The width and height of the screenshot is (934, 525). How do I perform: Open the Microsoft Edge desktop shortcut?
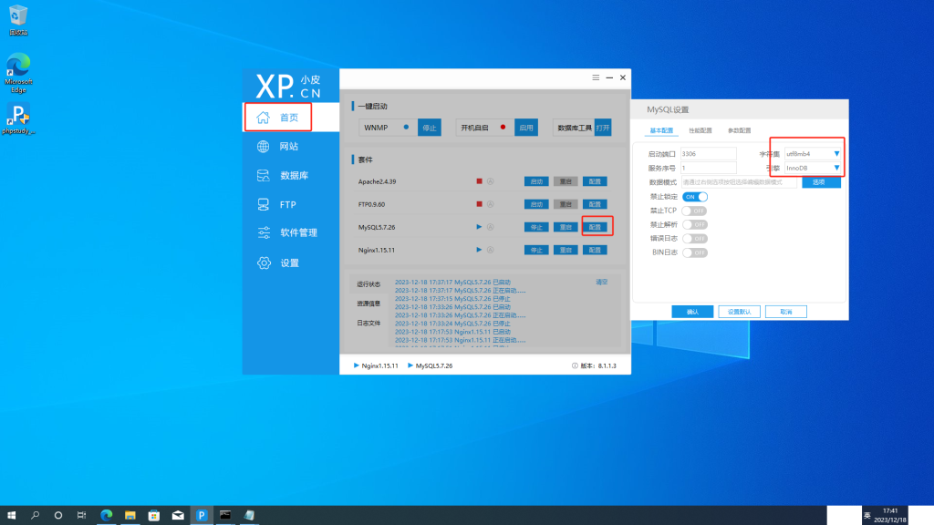[x=18, y=73]
